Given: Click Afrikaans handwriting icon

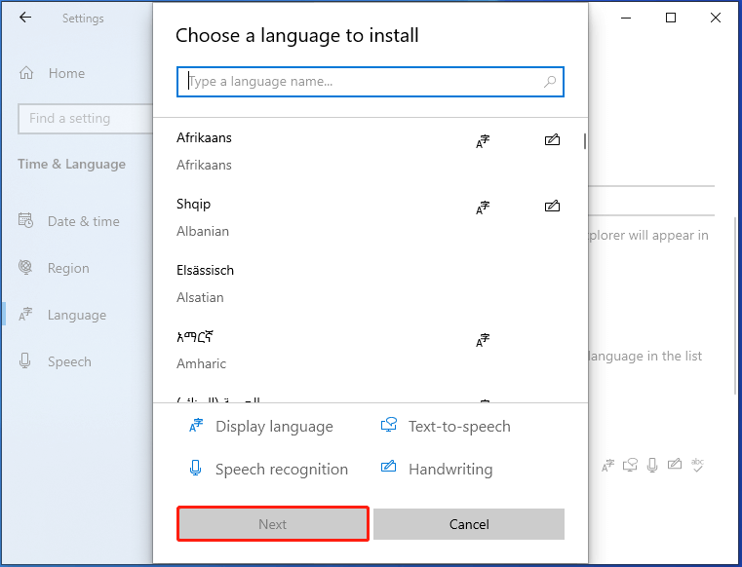Looking at the screenshot, I should (x=552, y=140).
